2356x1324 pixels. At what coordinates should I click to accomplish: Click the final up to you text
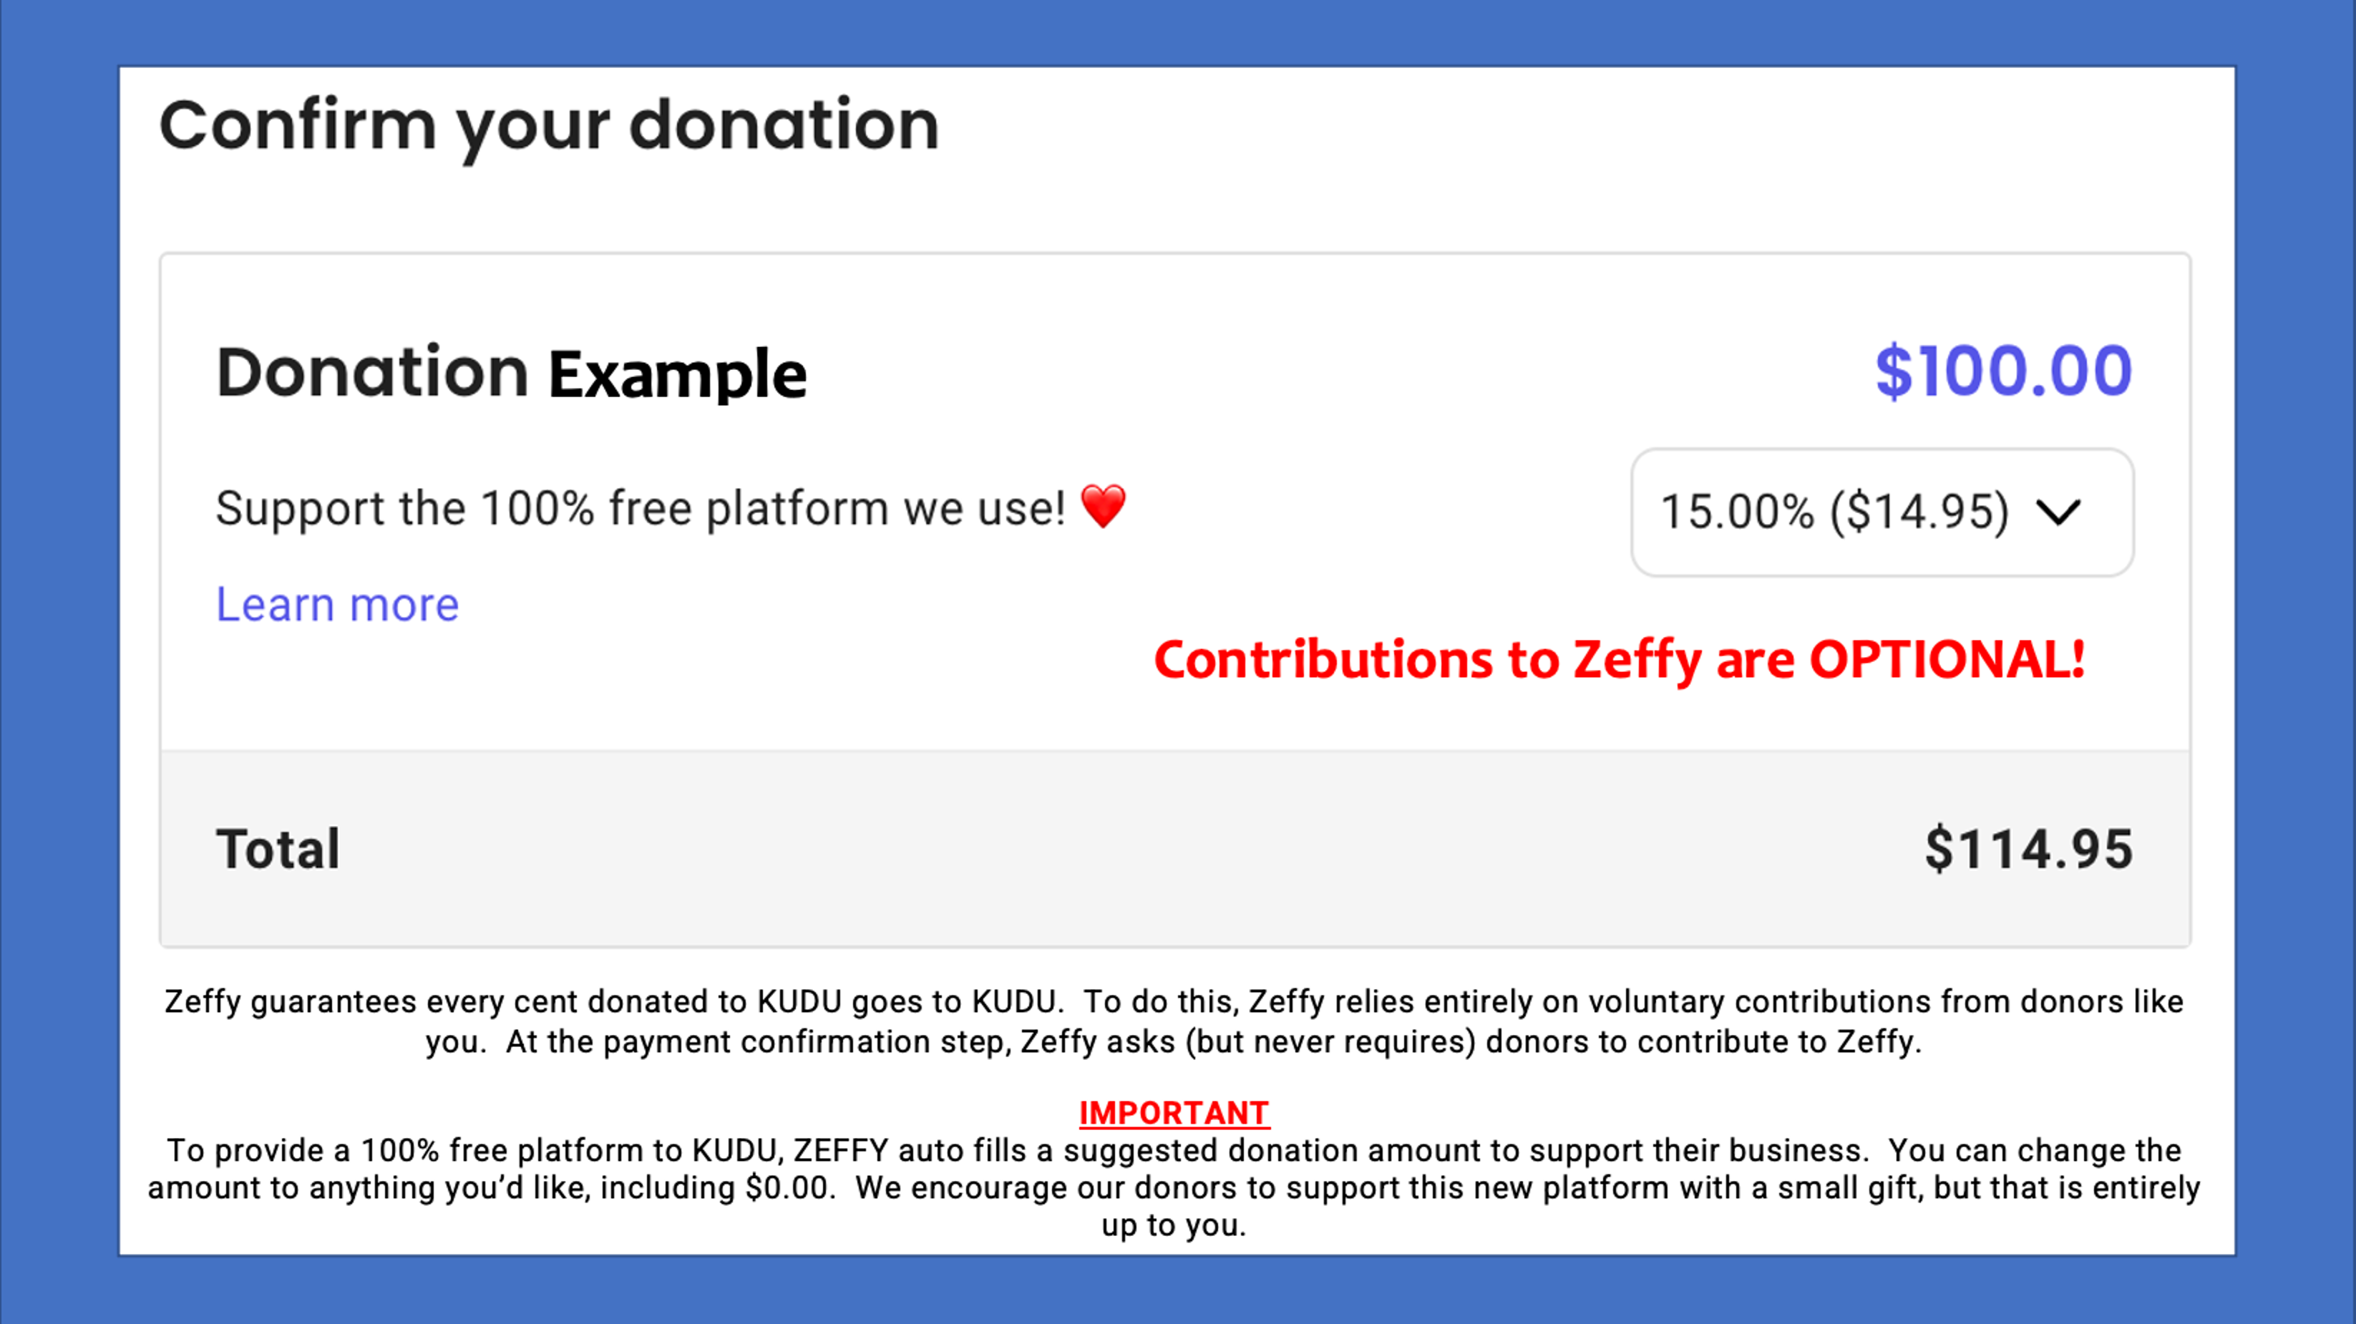click(x=1174, y=1225)
